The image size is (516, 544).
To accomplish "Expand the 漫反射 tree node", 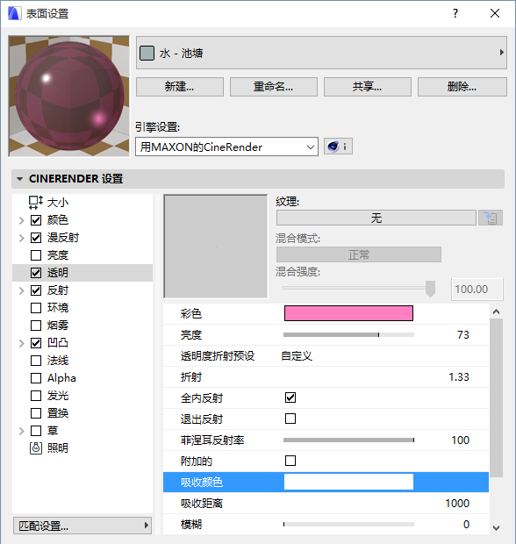I will tap(22, 238).
